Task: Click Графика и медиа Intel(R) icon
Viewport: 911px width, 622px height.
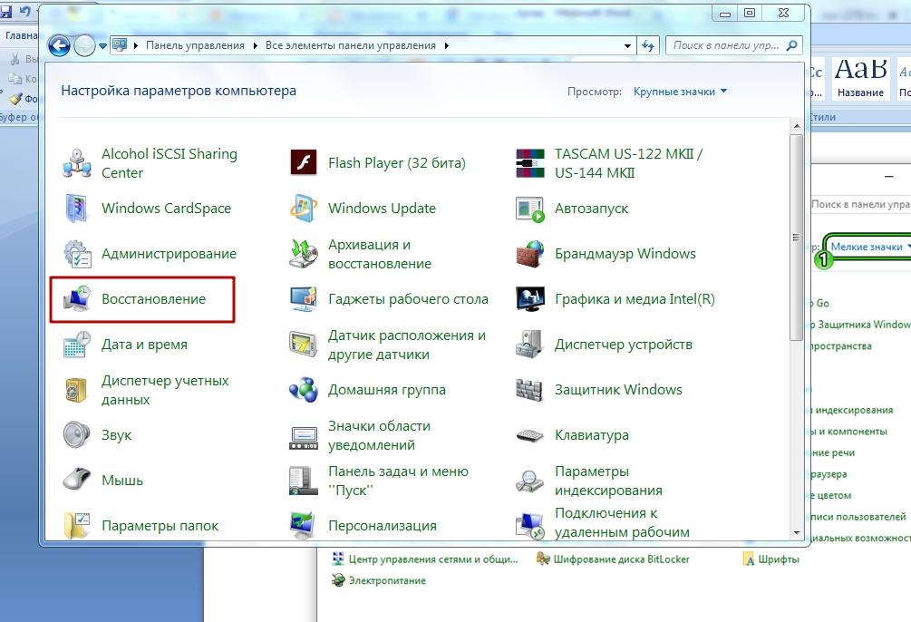Action: [530, 299]
